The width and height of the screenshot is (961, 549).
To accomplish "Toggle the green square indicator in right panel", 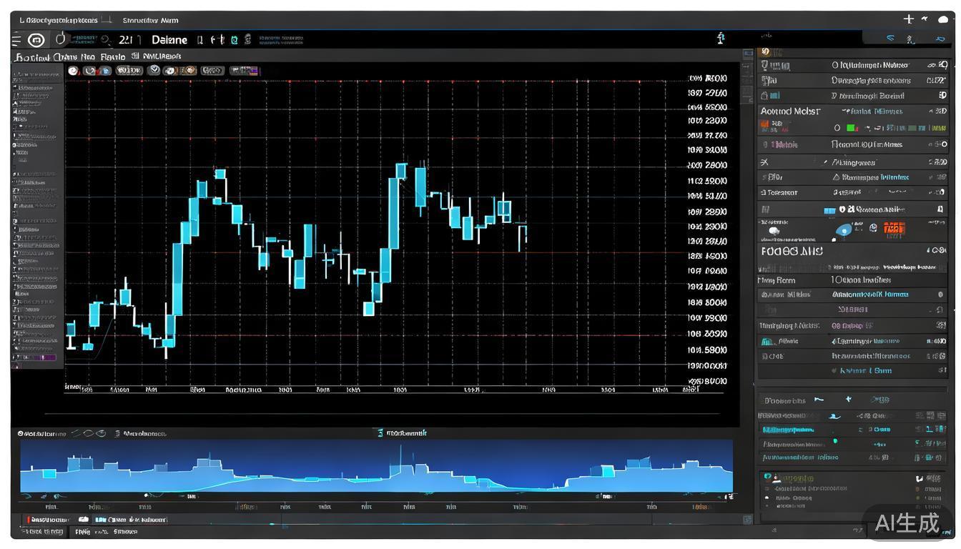I will click(x=851, y=128).
